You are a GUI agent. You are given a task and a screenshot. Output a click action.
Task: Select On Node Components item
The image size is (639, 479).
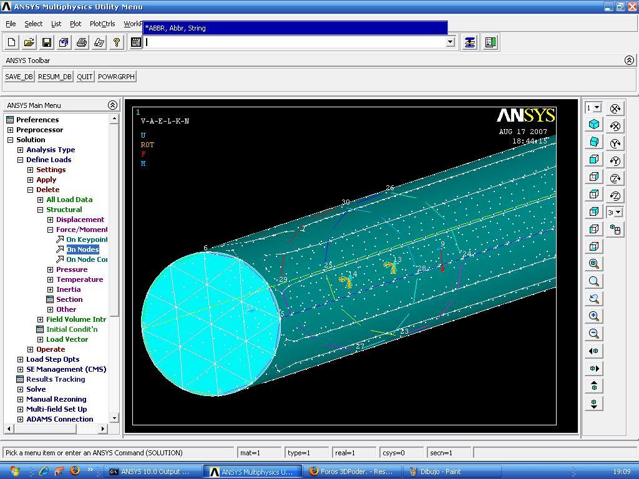[x=87, y=259]
